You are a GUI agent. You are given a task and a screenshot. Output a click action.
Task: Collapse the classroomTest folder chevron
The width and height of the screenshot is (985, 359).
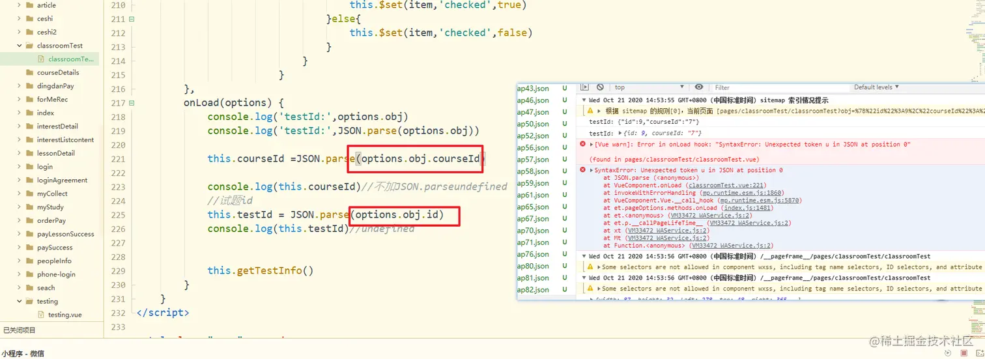(x=20, y=46)
